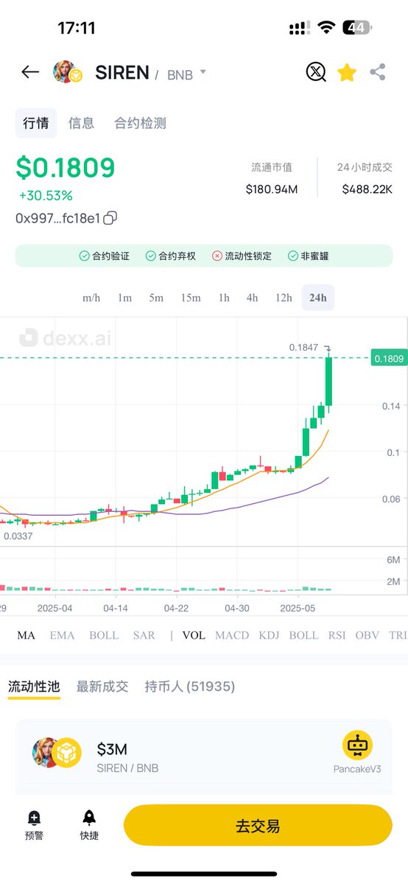Select the 15m chart interval
The width and height of the screenshot is (408, 884).
pos(190,298)
